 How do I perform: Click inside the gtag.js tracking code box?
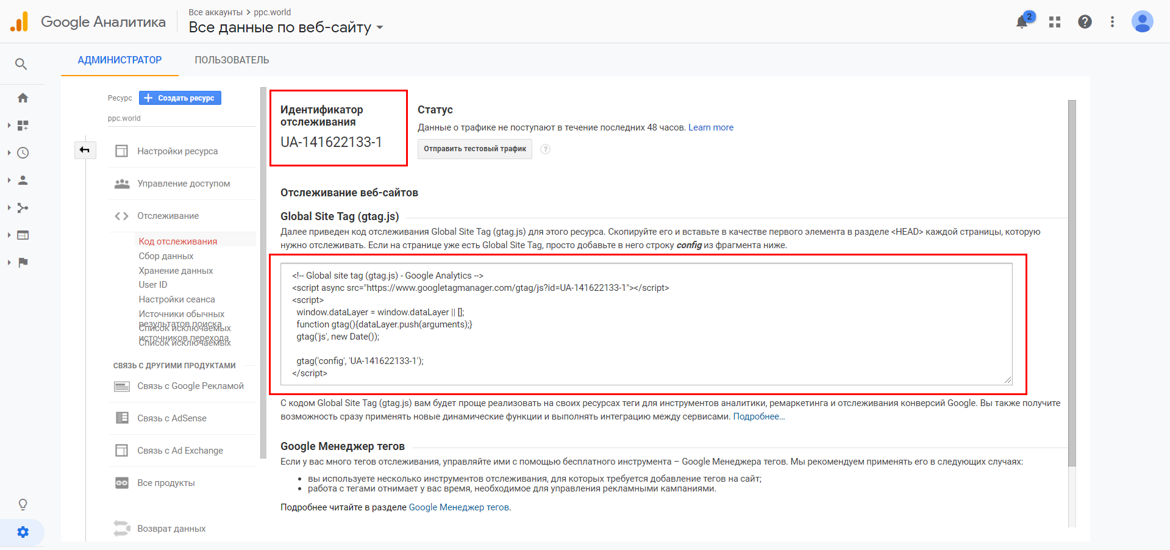tap(646, 324)
